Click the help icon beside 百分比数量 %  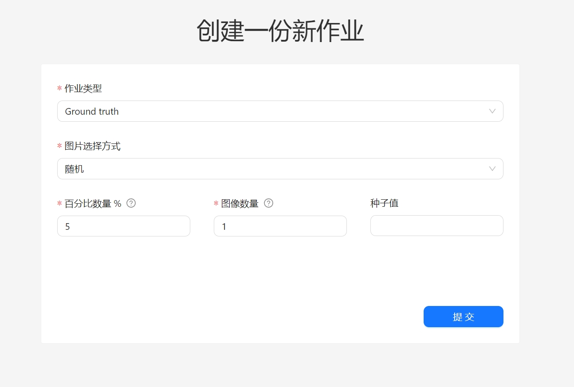pyautogui.click(x=131, y=203)
